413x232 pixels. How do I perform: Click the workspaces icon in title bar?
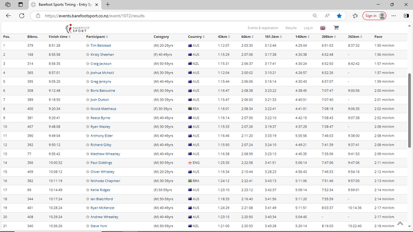(x=8, y=4)
